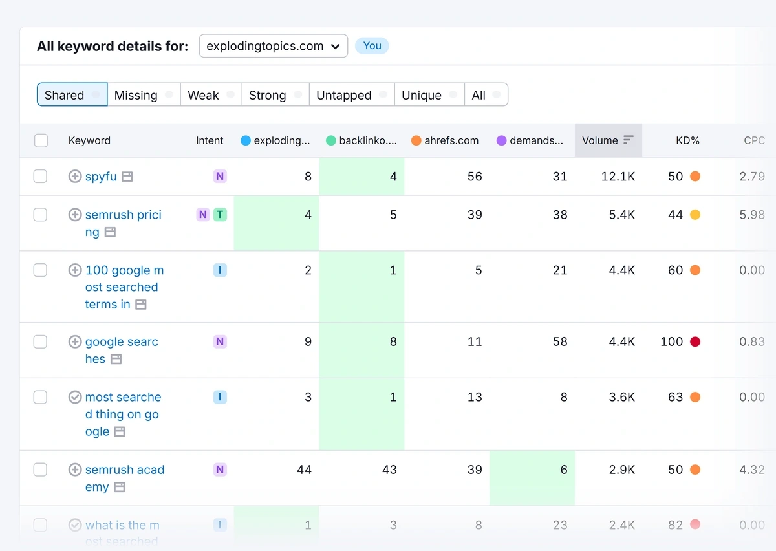The width and height of the screenshot is (776, 551).
Task: Sort by the KD% column header
Action: (687, 140)
